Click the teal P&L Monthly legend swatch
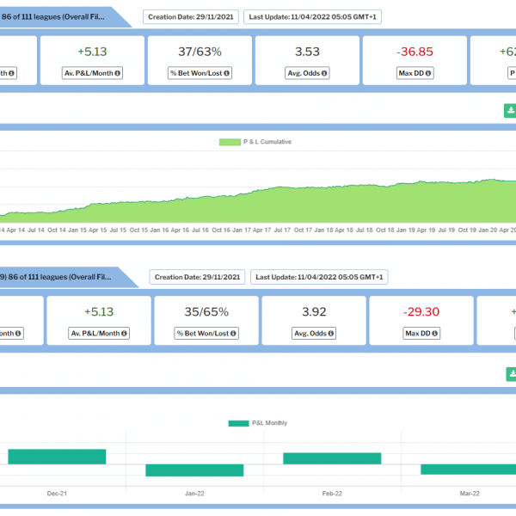The height and width of the screenshot is (516, 516). point(237,423)
